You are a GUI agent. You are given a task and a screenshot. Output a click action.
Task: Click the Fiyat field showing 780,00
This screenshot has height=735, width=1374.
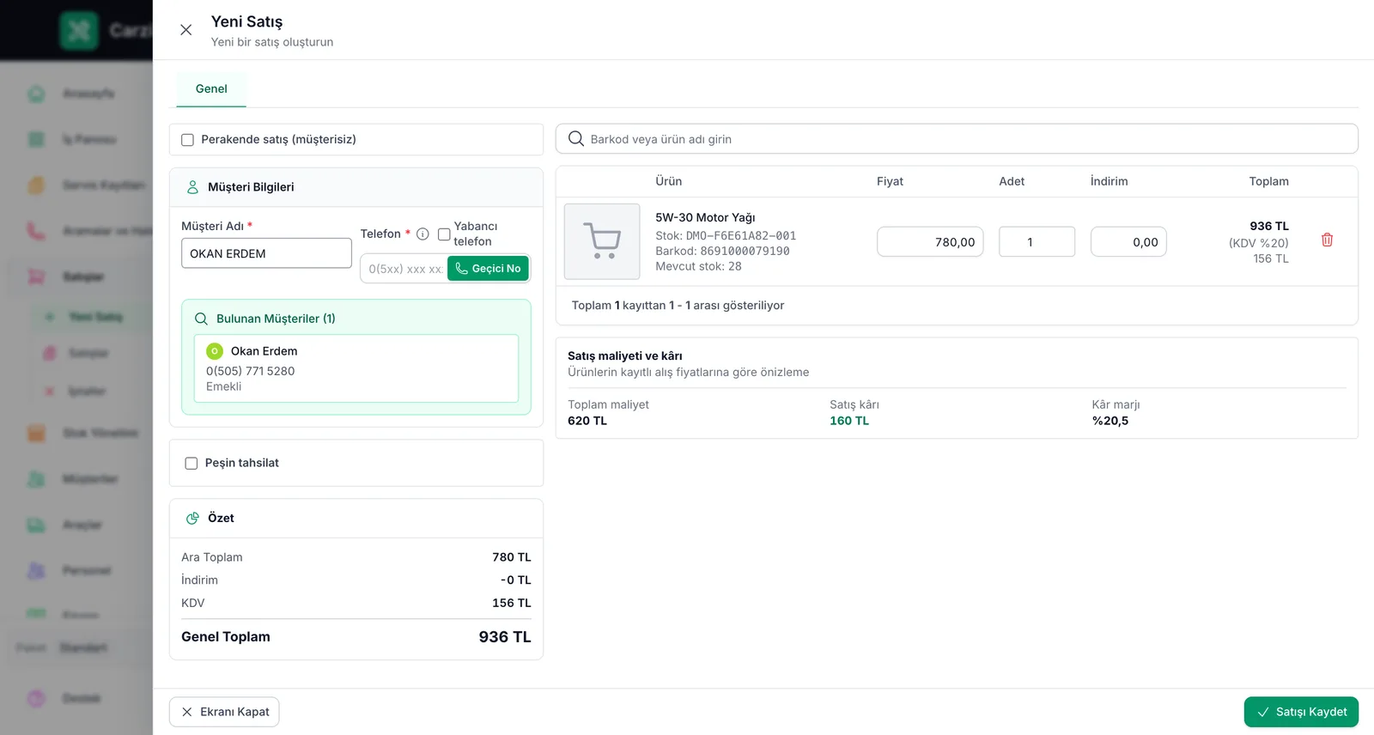coord(930,242)
